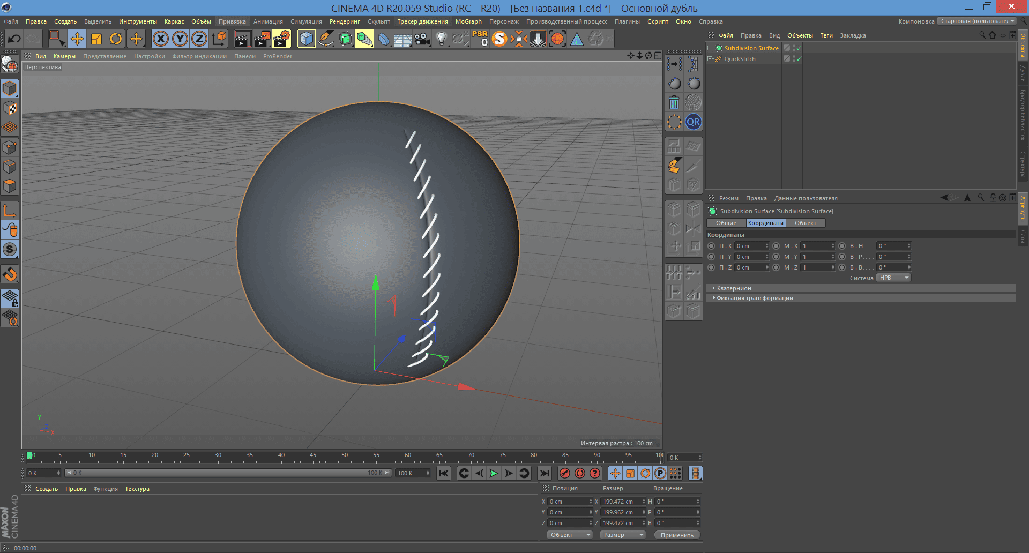Select the Scale tool
Viewport: 1029px width, 553px height.
tap(96, 39)
